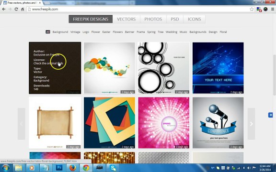This screenshot has width=276, height=172.
Task: Open the dark retro floral background card
Action: tap(55, 68)
